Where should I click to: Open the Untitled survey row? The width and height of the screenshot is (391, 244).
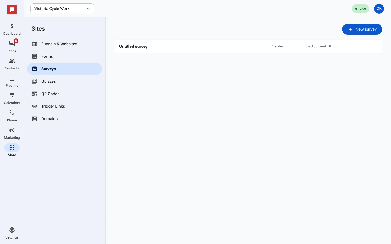point(248,46)
